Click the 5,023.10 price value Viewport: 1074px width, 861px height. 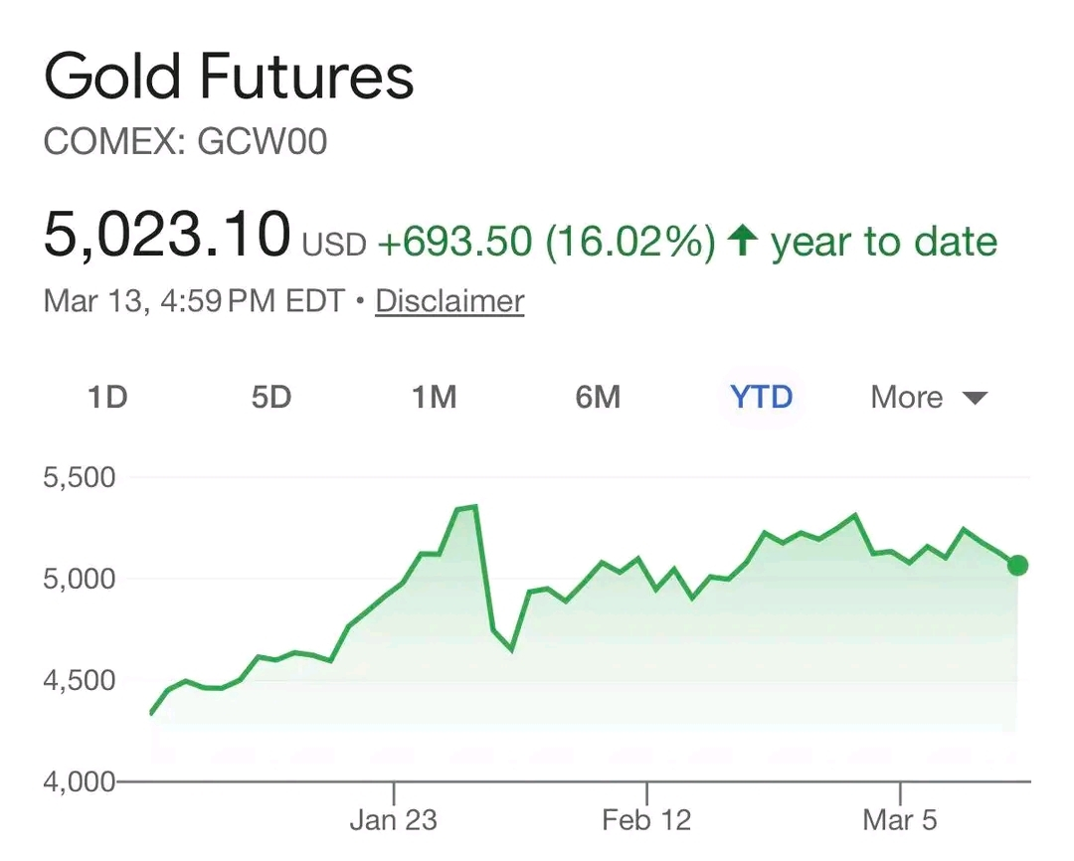pos(167,234)
